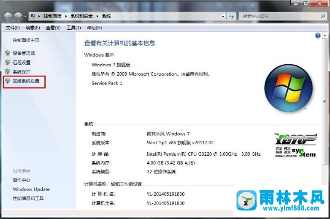
Task: Click the scrollbar up arrow
Action: (x=325, y=35)
